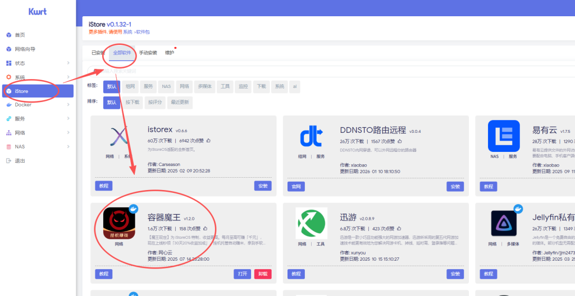
Task: Install DDNSTO路由远程
Action: click(455, 187)
